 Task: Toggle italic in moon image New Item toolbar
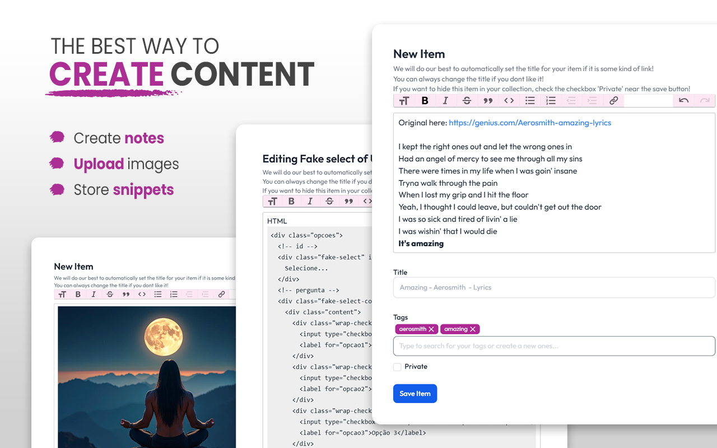click(94, 294)
